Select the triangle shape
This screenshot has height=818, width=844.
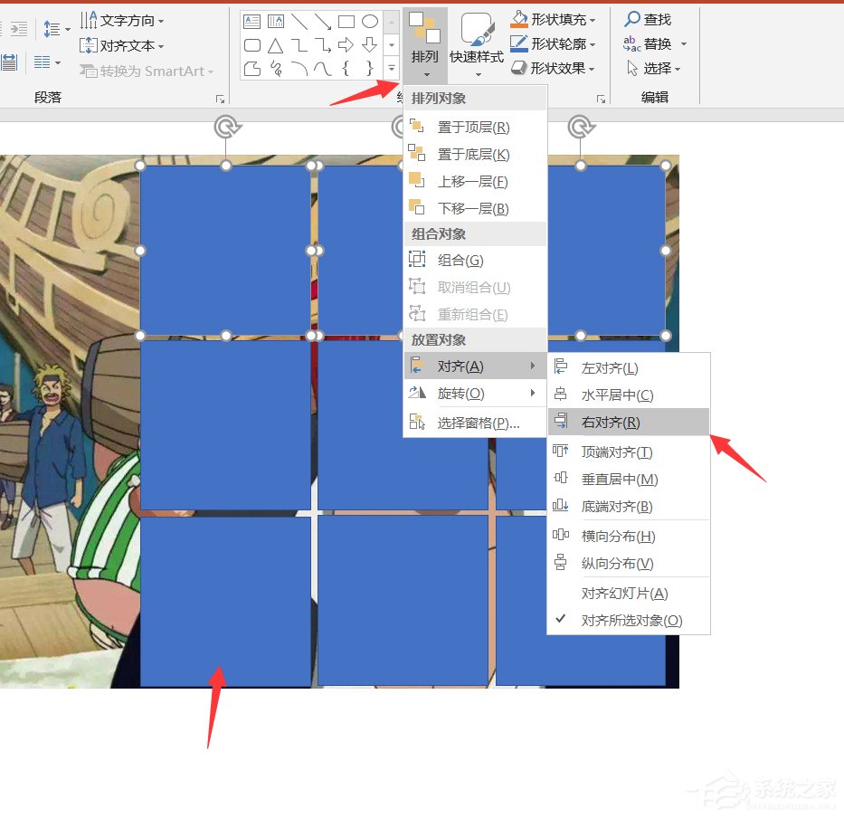pyautogui.click(x=276, y=45)
